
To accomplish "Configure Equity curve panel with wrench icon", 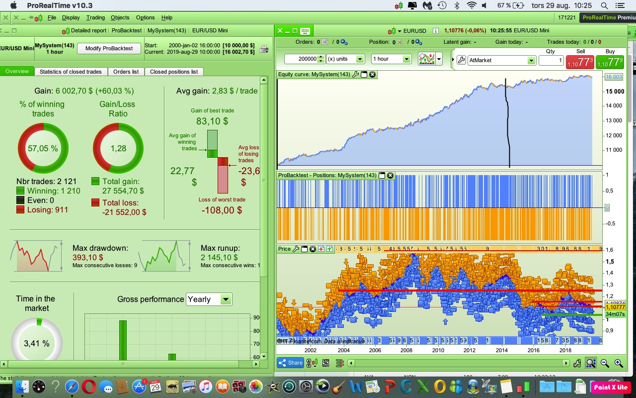I will pos(355,75).
